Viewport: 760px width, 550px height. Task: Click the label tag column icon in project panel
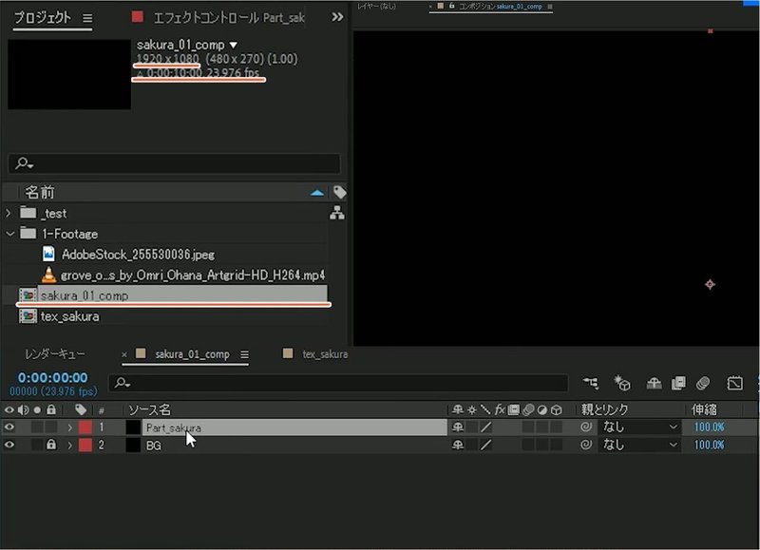click(x=339, y=193)
